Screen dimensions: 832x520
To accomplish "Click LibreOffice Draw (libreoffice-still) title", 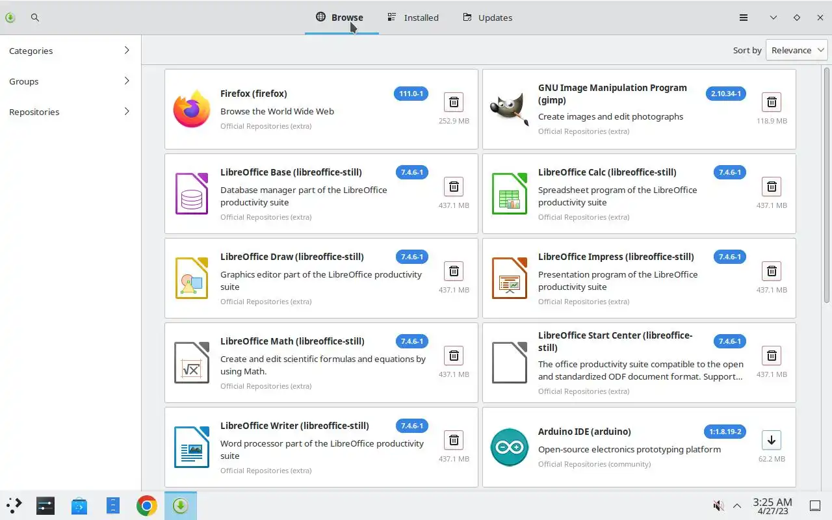I will (x=292, y=257).
